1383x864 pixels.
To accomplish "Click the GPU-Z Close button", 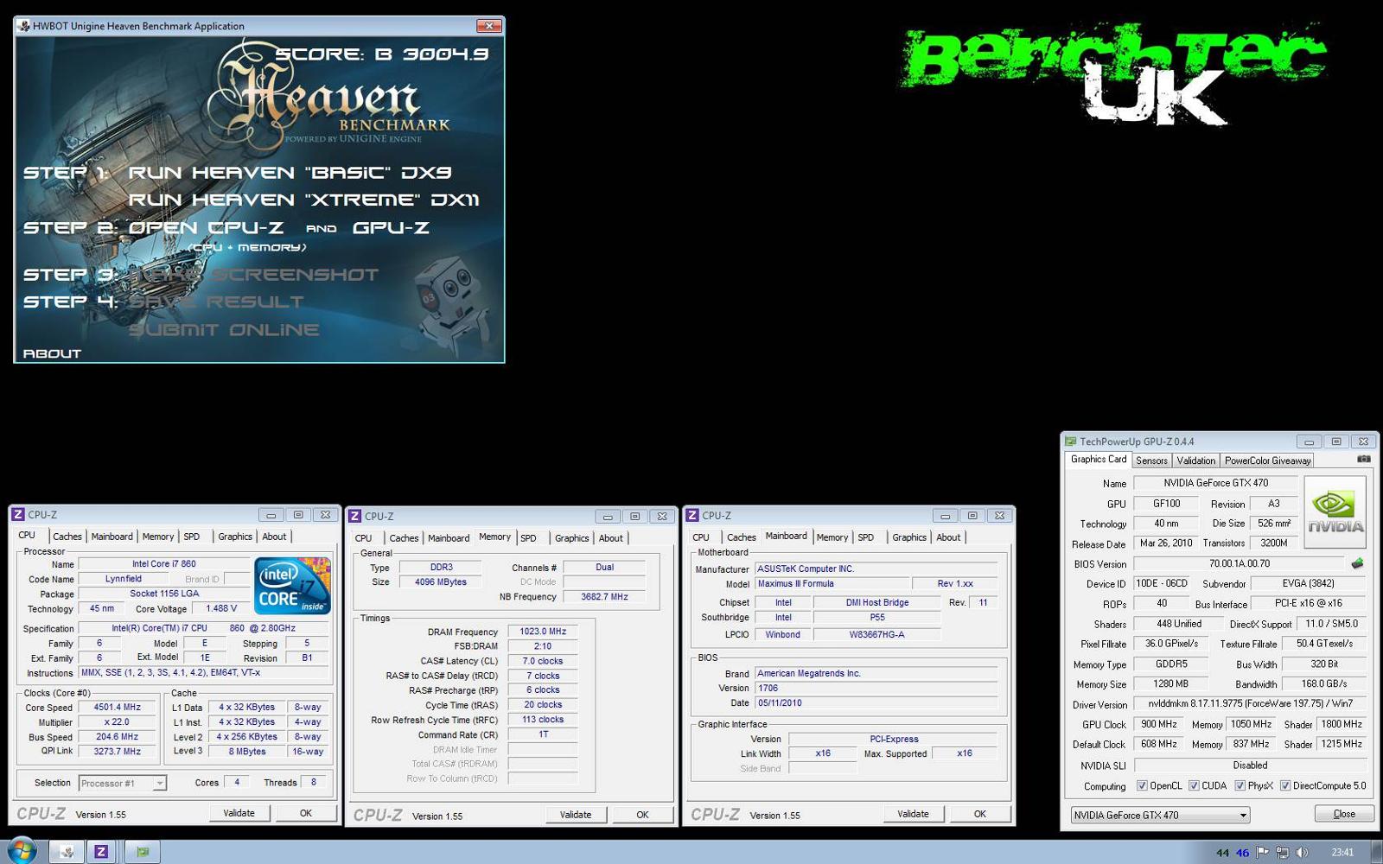I will click(x=1344, y=814).
